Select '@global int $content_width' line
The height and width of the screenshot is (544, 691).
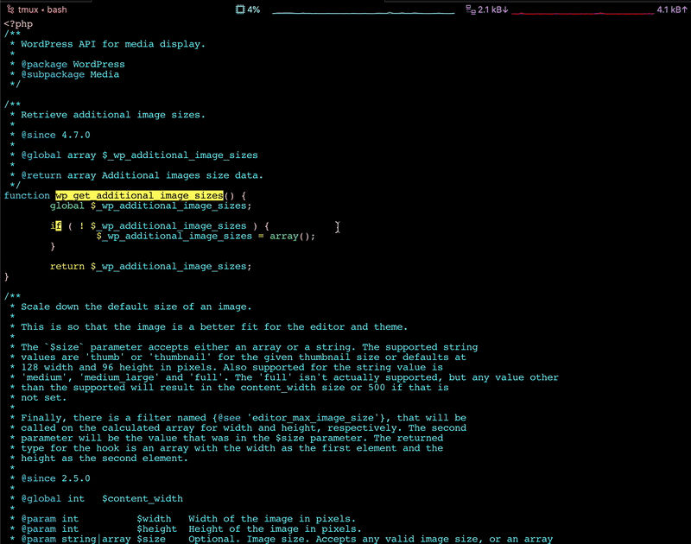coord(102,499)
